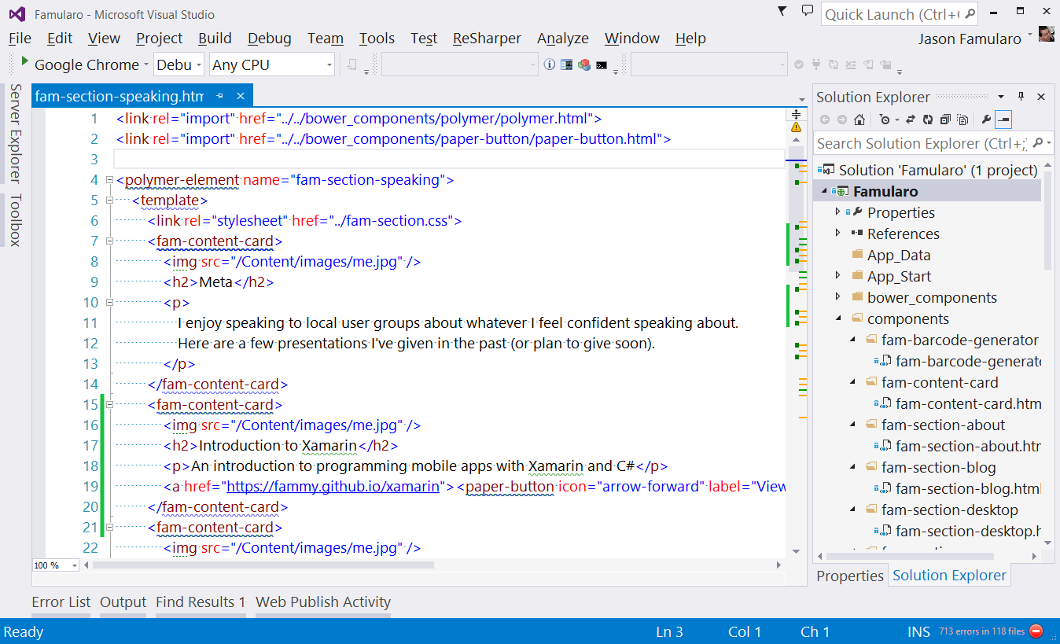Image resolution: width=1060 pixels, height=644 pixels.
Task: Click Show All Files icon
Action: coord(962,120)
